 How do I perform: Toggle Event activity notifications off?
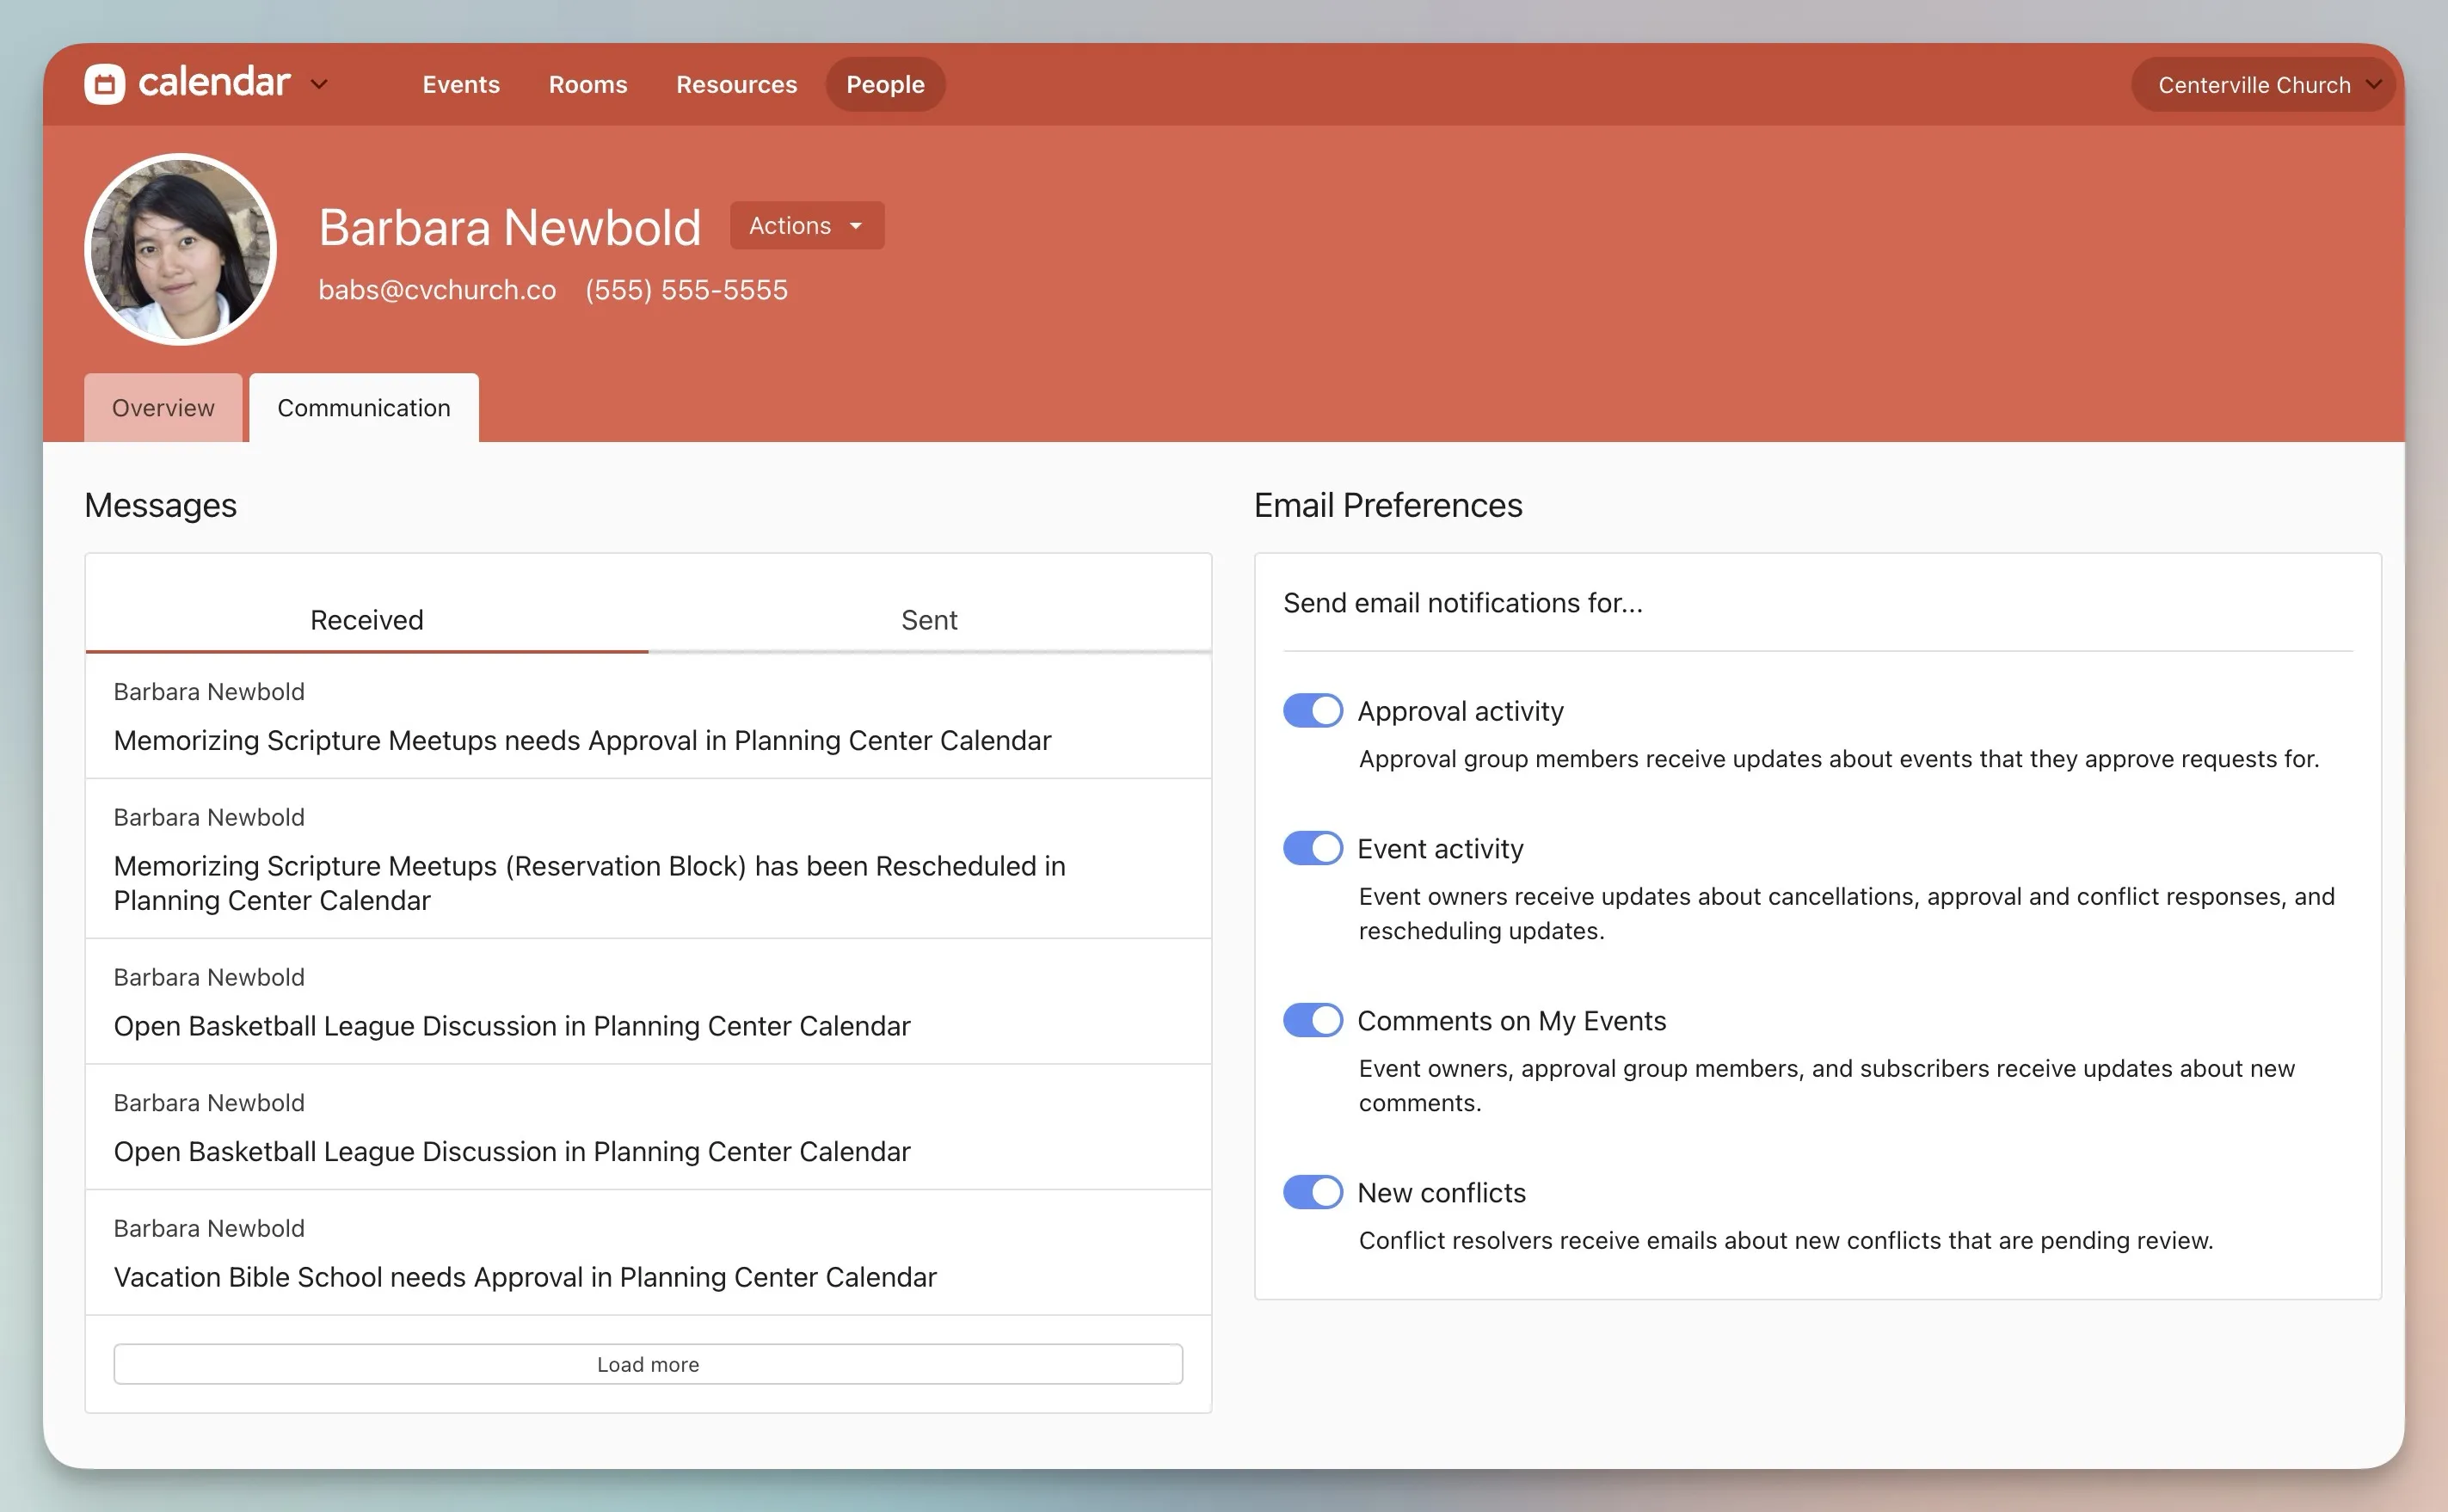pyautogui.click(x=1312, y=849)
